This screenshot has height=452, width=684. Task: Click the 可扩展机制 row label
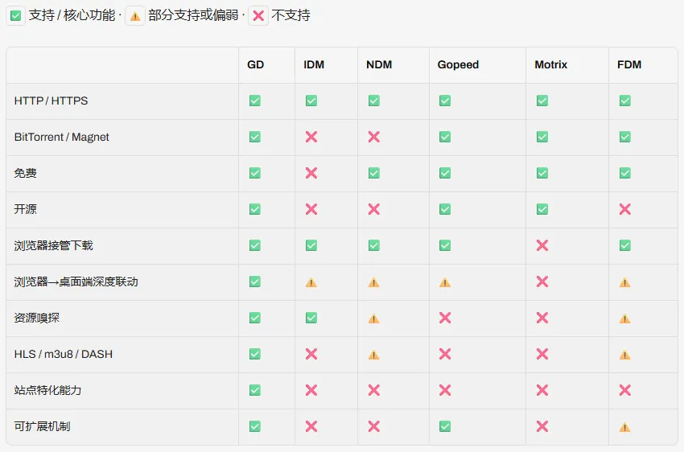42,426
